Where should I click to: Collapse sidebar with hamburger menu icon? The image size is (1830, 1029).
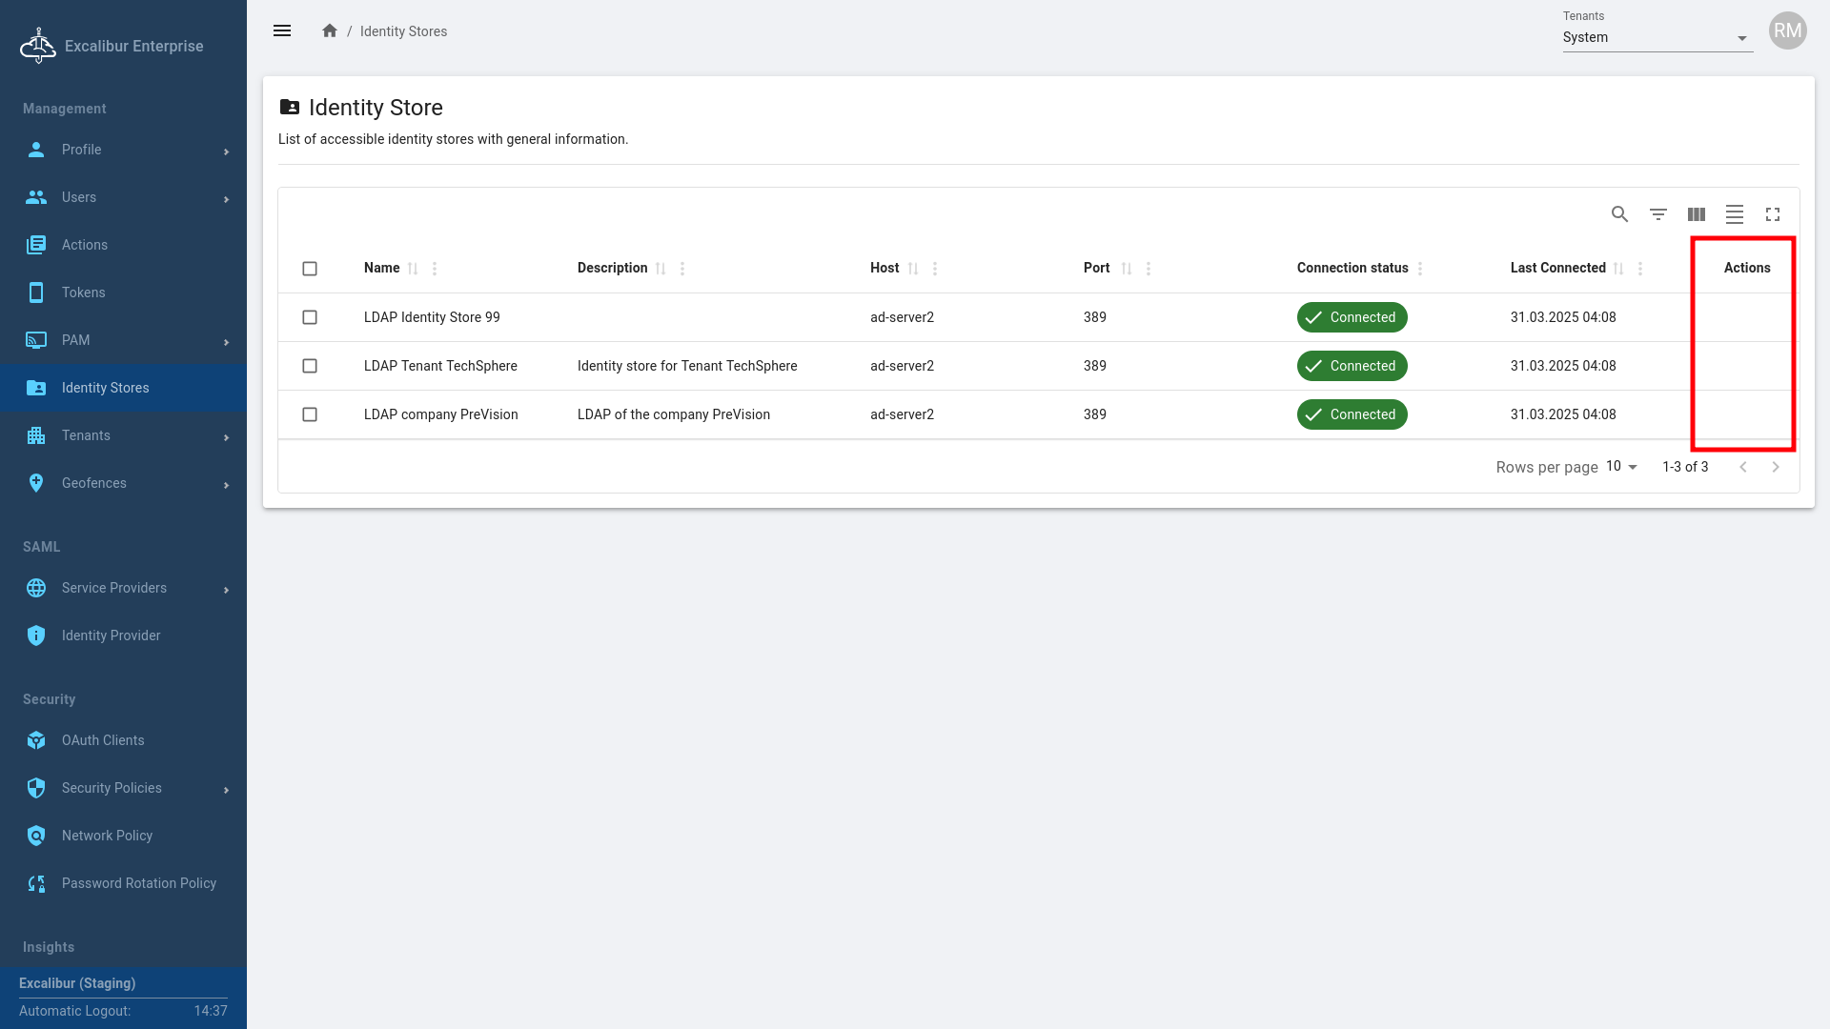pos(282,31)
